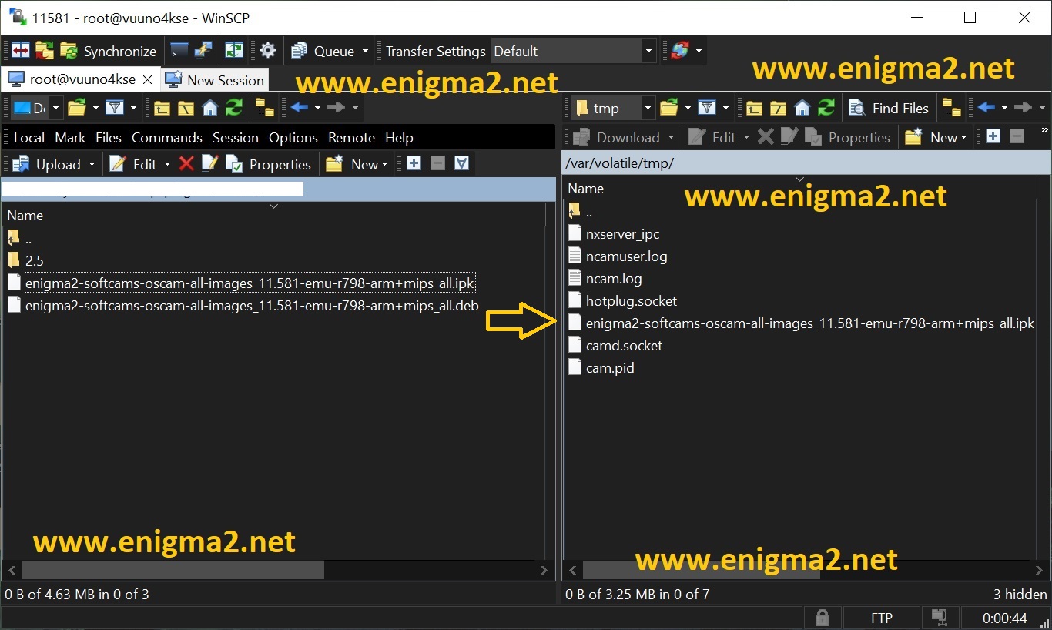Image resolution: width=1052 pixels, height=630 pixels.
Task: Go to remote home directory icon
Action: pos(802,108)
